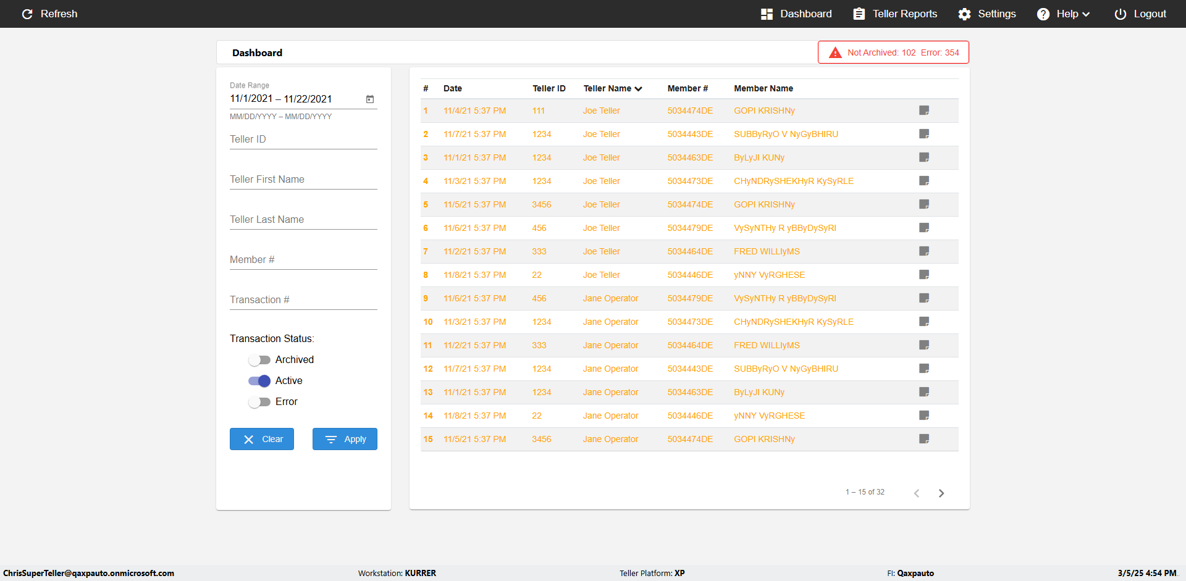Apply the filters with Apply button

point(345,439)
